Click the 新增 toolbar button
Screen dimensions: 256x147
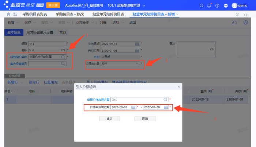[x=11, y=23]
